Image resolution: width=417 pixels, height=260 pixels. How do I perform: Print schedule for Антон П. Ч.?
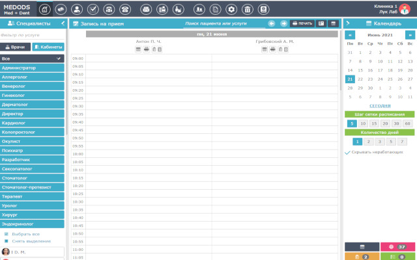[x=146, y=49]
